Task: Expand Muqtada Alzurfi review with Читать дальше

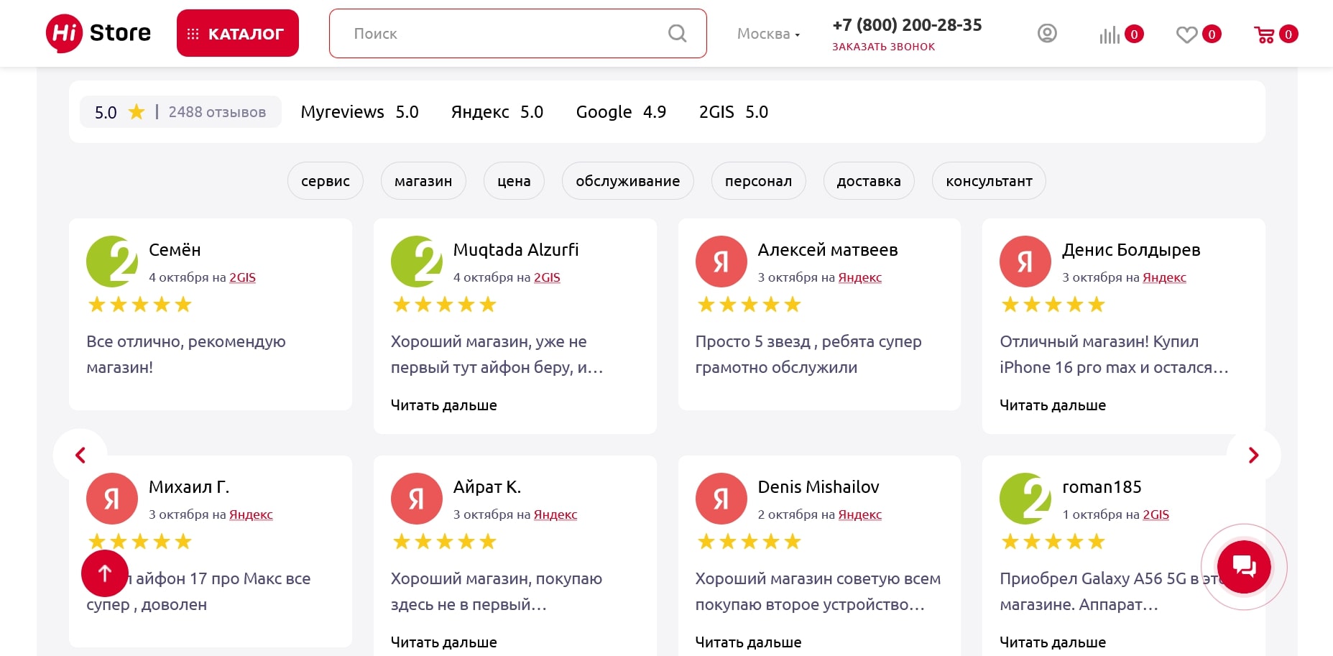Action: pyautogui.click(x=443, y=405)
